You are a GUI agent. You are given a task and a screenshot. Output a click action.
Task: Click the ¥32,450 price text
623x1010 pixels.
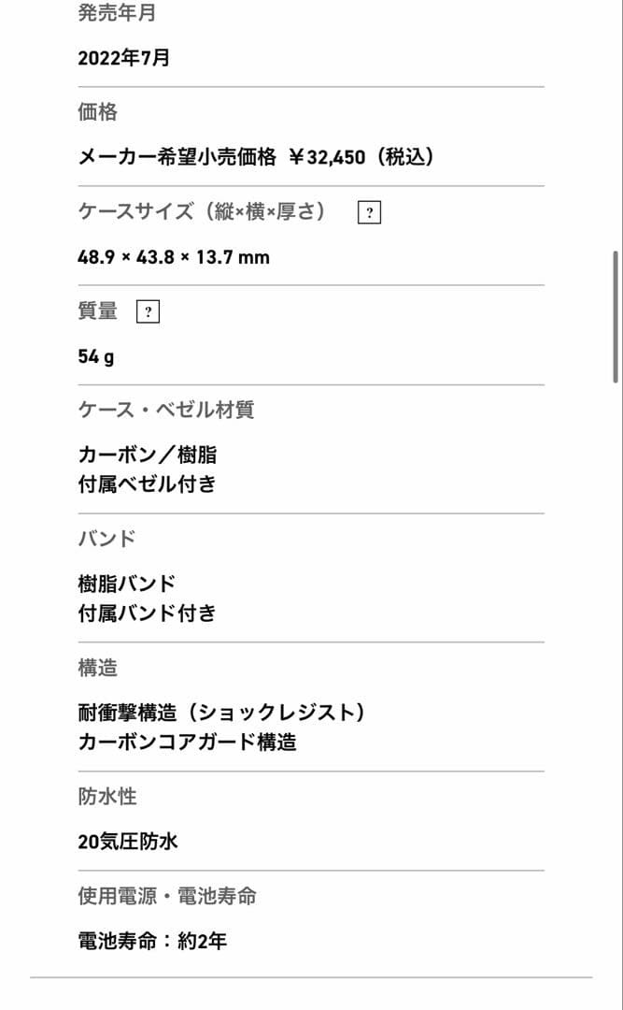pos(327,156)
